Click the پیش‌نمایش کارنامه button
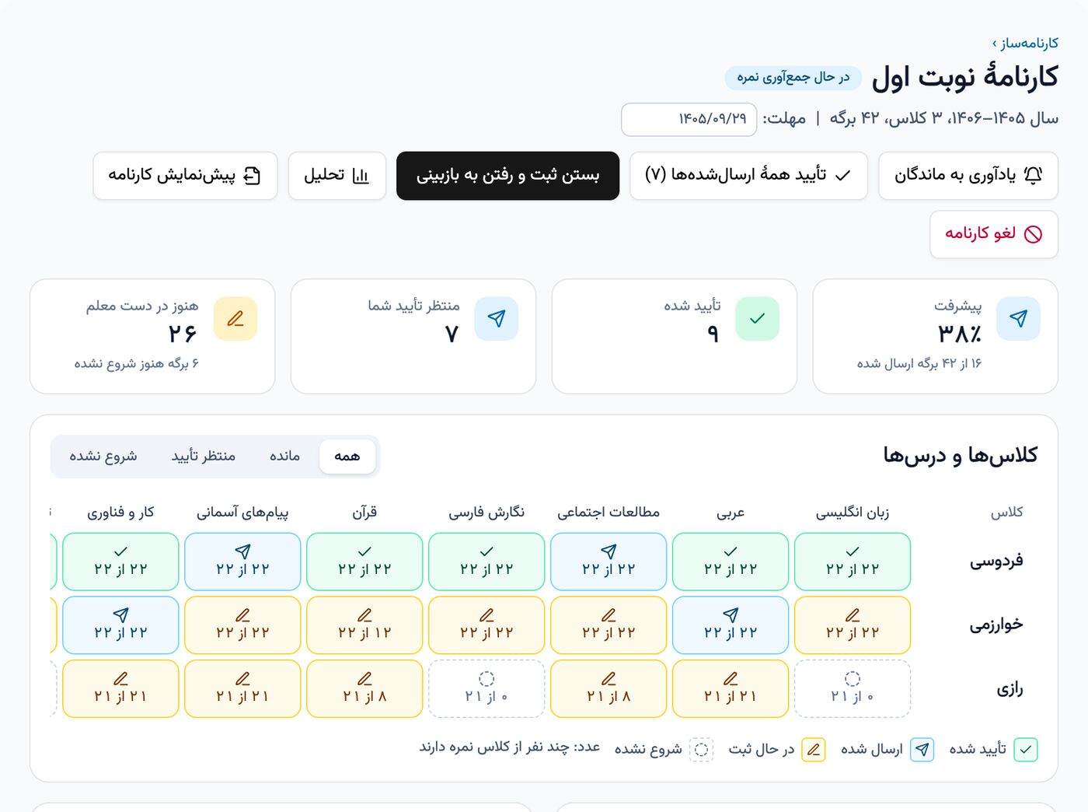 click(x=185, y=176)
